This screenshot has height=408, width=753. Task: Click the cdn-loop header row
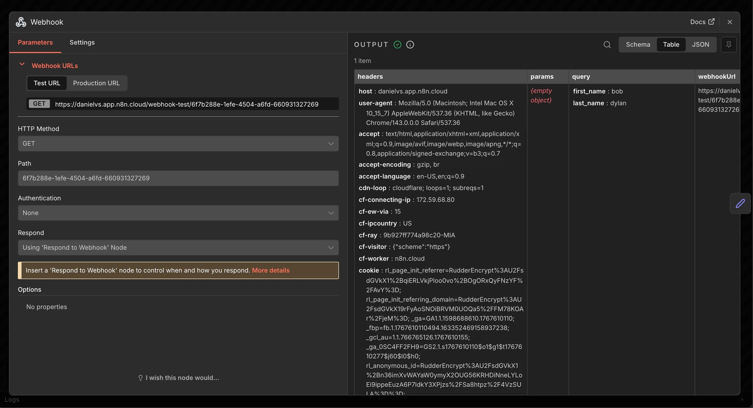(x=421, y=188)
